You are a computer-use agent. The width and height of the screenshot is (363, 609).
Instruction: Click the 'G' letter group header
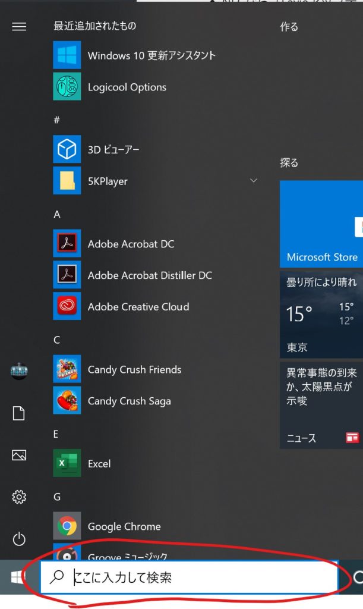(x=57, y=497)
